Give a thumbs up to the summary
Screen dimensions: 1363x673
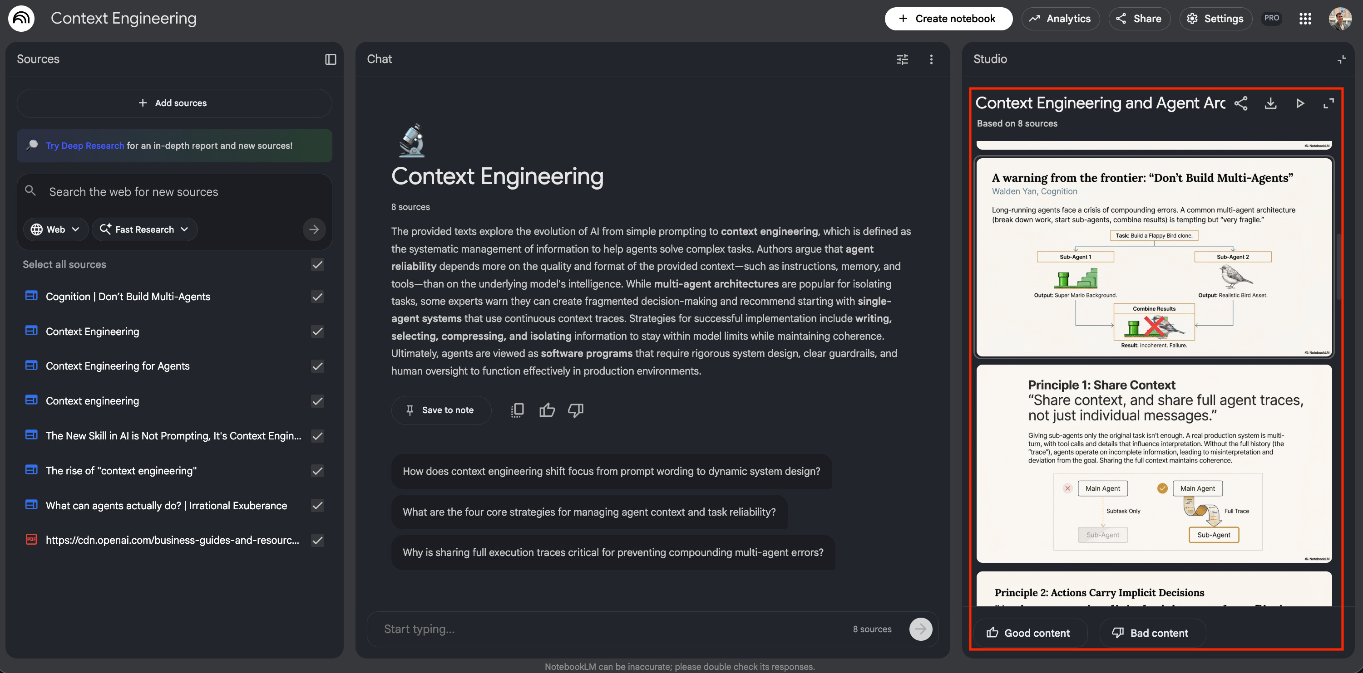(x=546, y=410)
